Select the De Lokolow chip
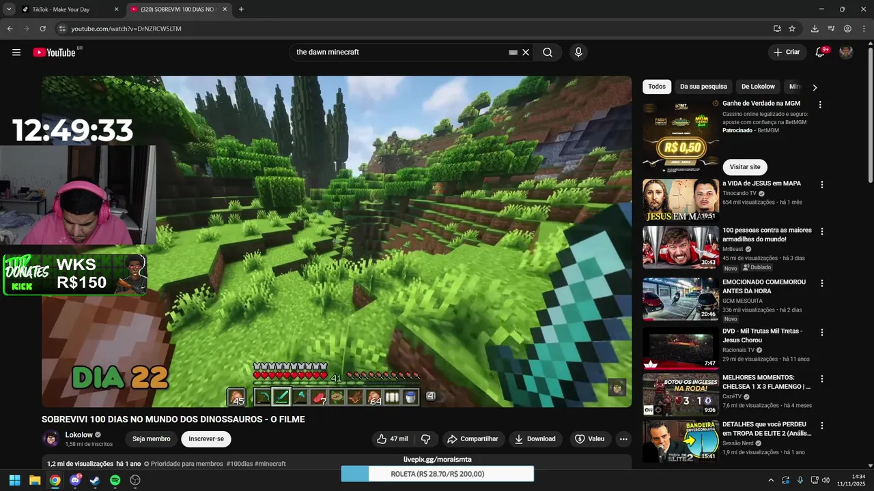This screenshot has height=491, width=874. pyautogui.click(x=758, y=87)
